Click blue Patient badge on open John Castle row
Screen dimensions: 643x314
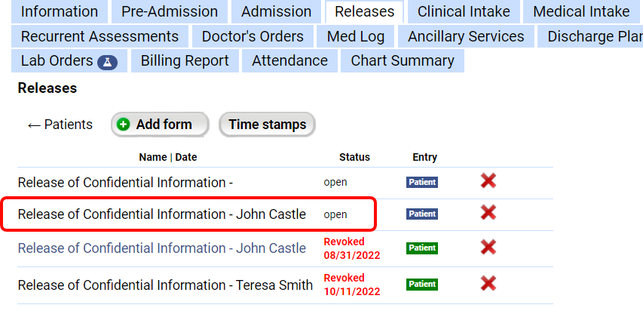coord(422,214)
